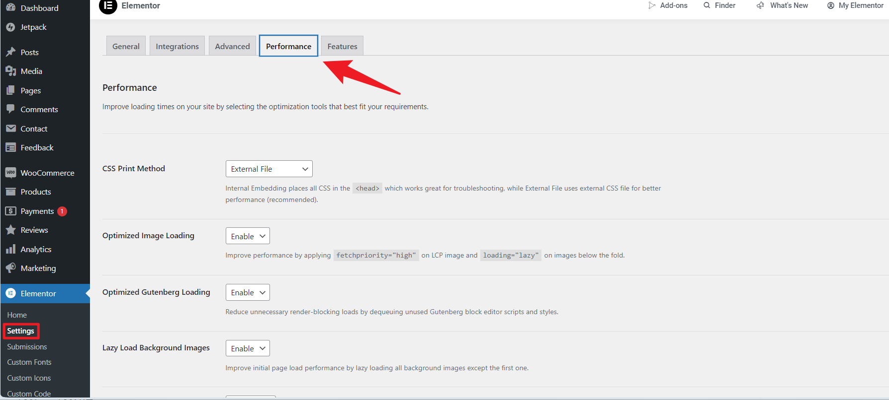Open the CSS Print Method dropdown

[x=269, y=169]
